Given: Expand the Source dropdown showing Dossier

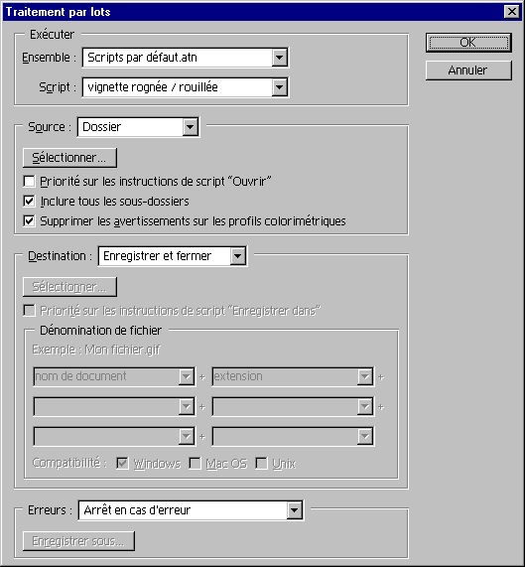Looking at the screenshot, I should click(191, 127).
